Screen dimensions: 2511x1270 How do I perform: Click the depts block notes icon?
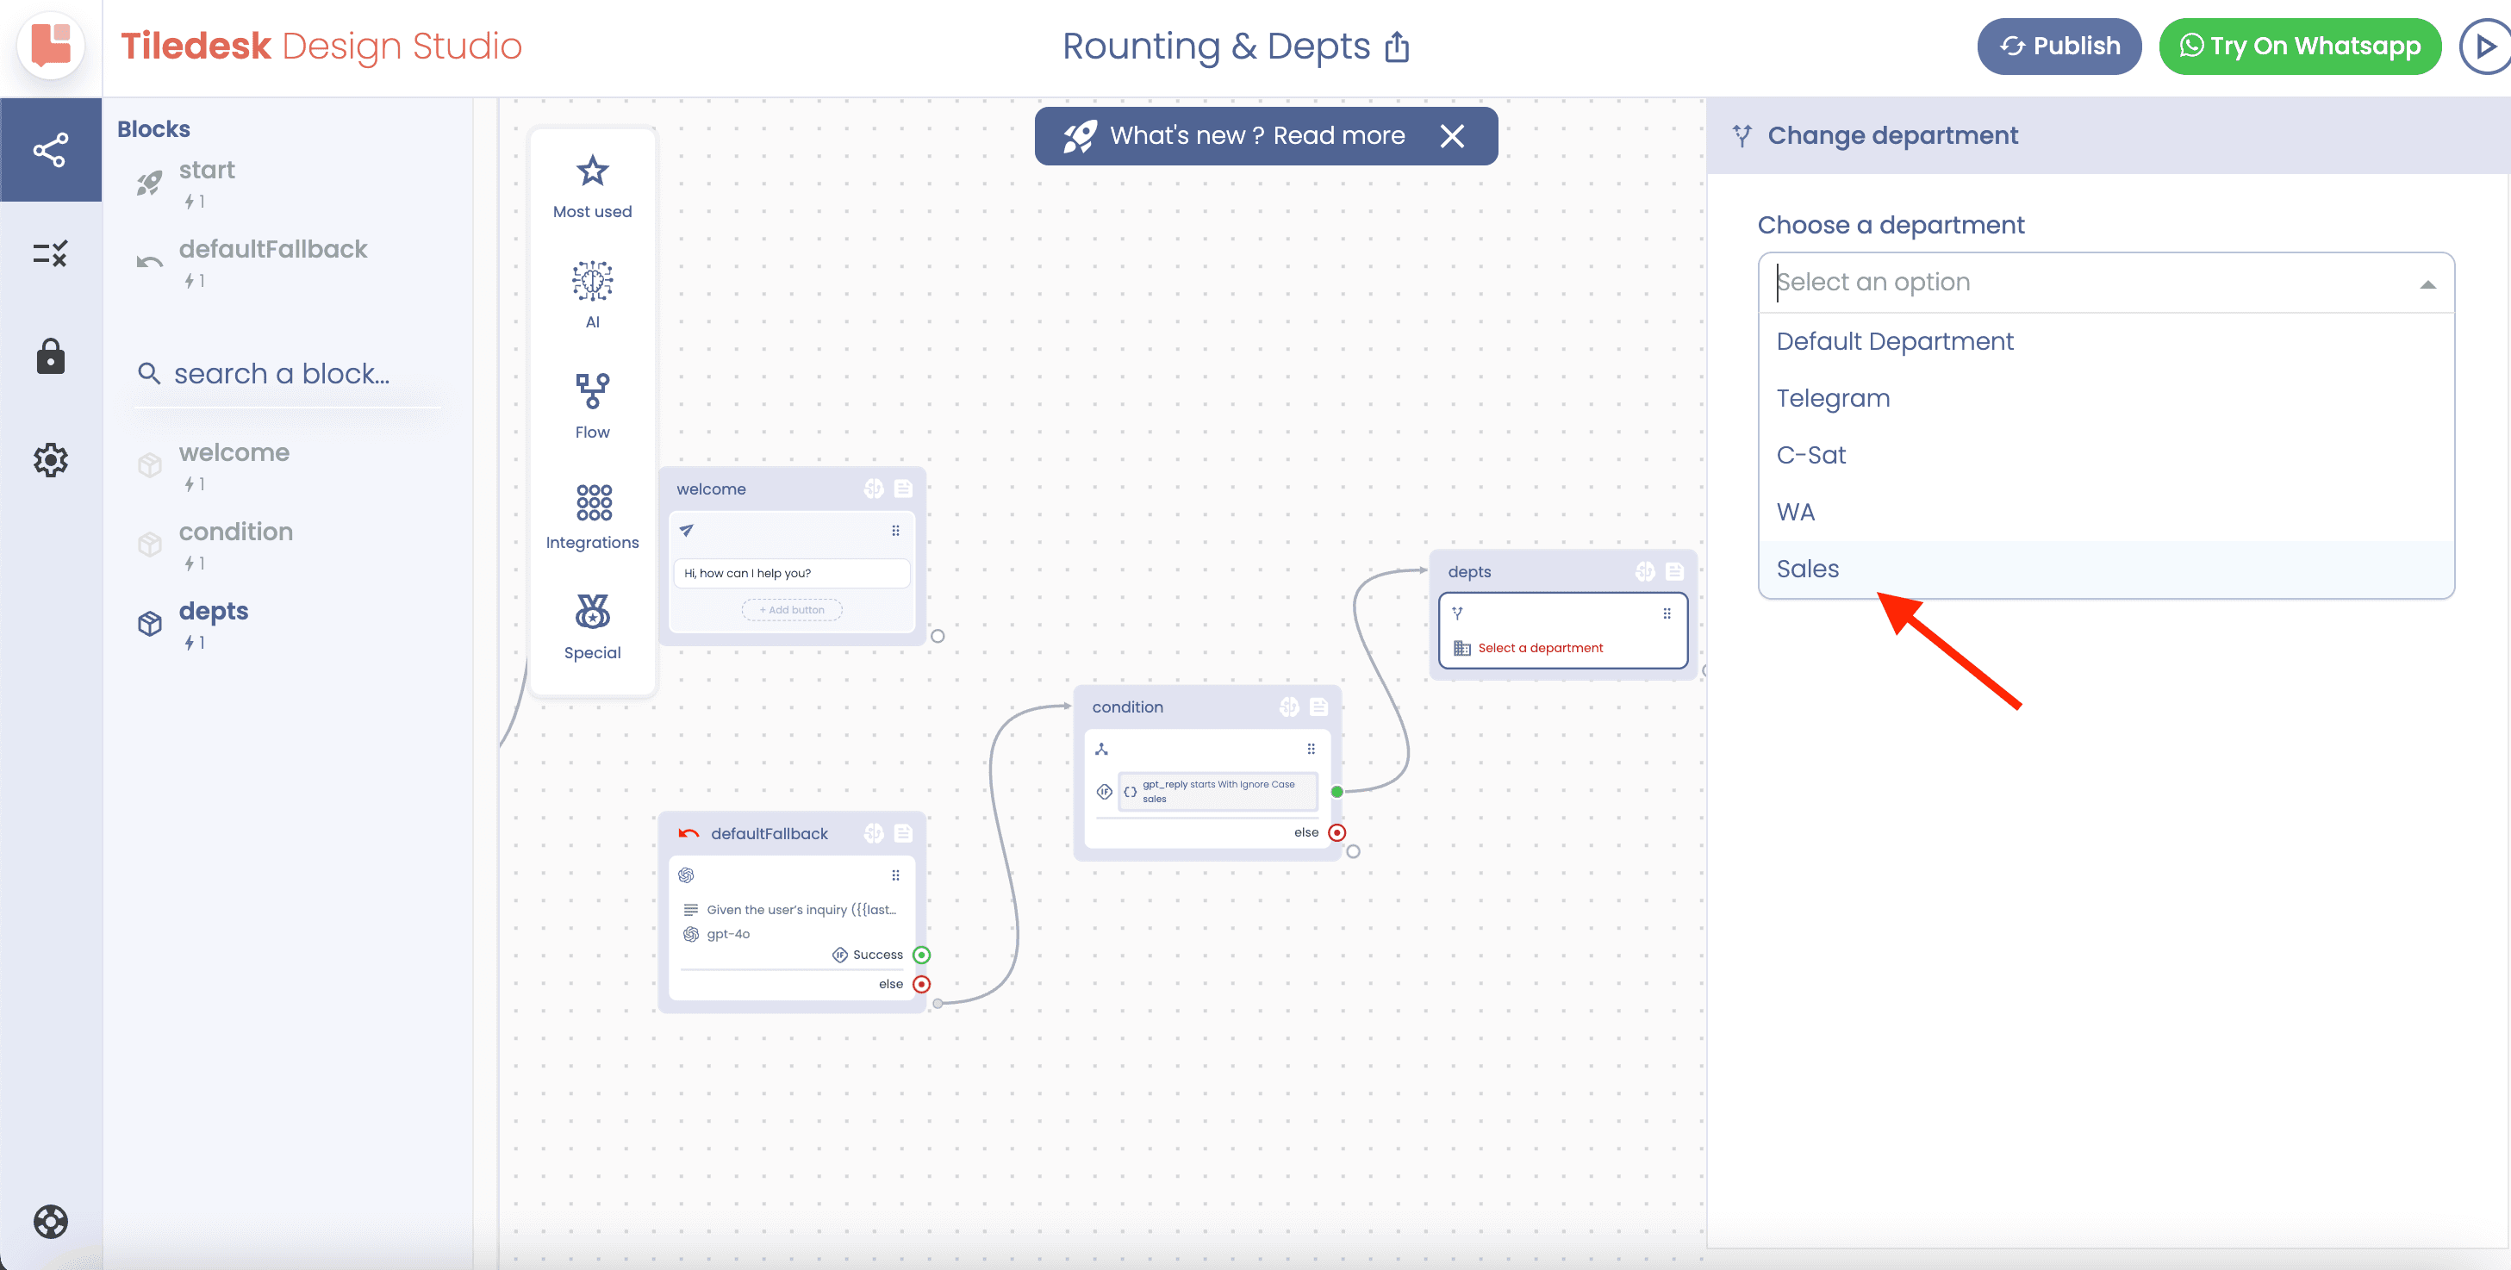point(1673,571)
